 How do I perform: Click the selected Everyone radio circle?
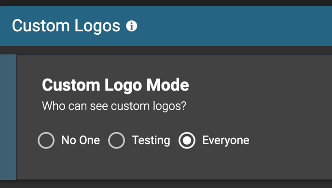point(187,140)
